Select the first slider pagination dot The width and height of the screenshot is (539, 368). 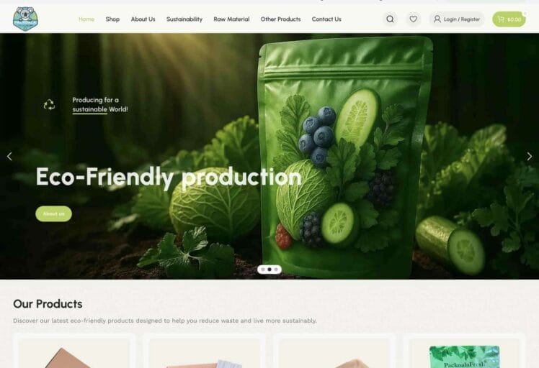pos(263,270)
